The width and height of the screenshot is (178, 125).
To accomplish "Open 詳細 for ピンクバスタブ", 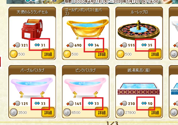I will 102,112.
